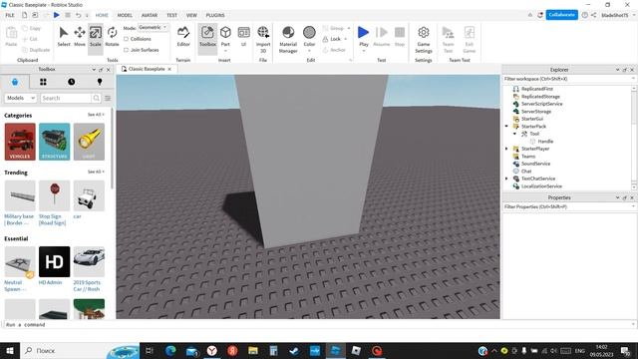Click the Color circle icon
The width and height of the screenshot is (638, 359).
(309, 32)
